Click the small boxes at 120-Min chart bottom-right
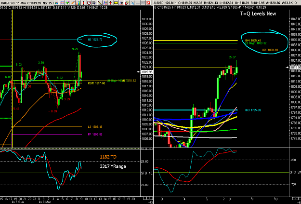The image size is (301, 204). pyautogui.click(x=296, y=198)
